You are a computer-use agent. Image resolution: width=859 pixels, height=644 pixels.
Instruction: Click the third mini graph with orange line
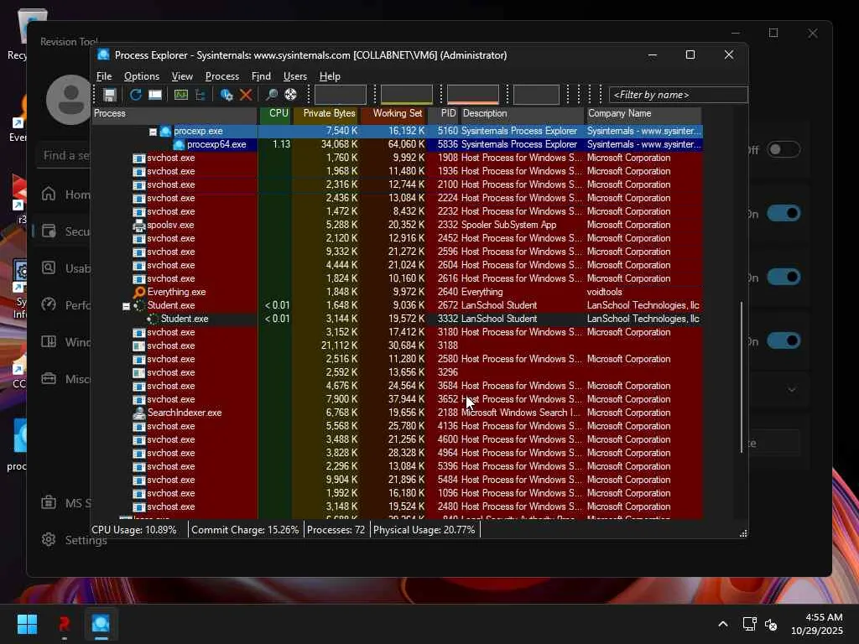point(473,95)
